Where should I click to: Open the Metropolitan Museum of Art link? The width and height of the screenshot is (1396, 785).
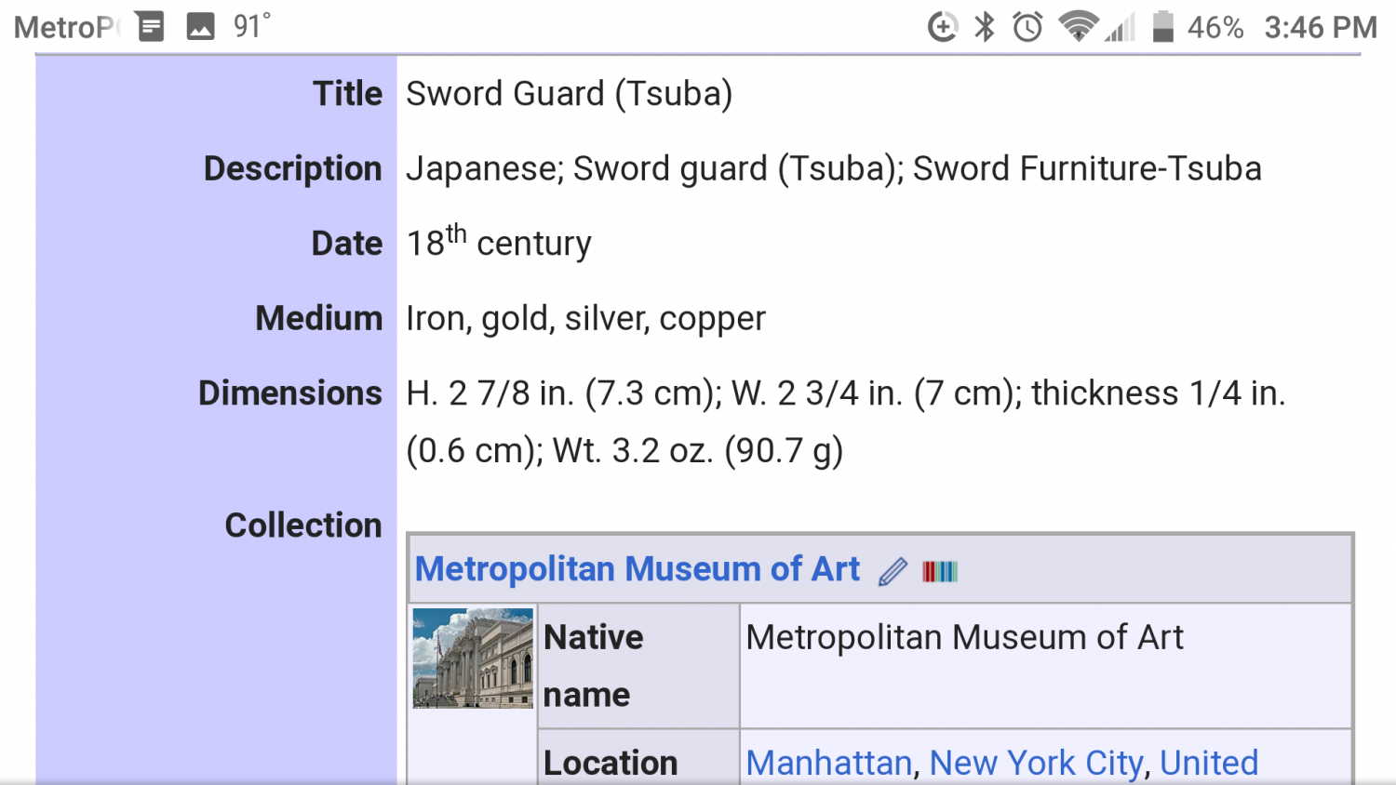(x=638, y=569)
